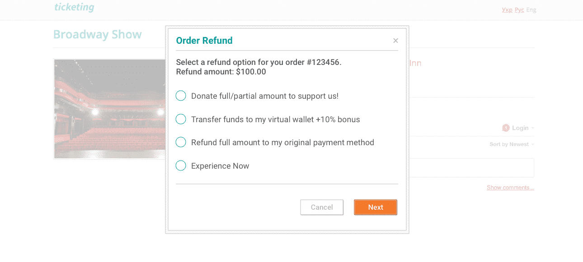
Task: Open the Sort by Newest dropdown
Action: (x=512, y=144)
